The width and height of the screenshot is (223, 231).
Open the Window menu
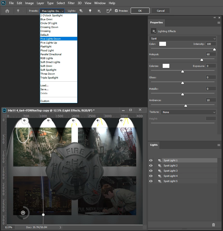[x=100, y=3]
